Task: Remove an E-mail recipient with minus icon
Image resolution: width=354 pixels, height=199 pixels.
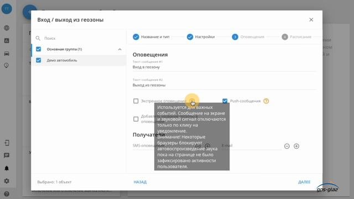Action: pyautogui.click(x=287, y=146)
